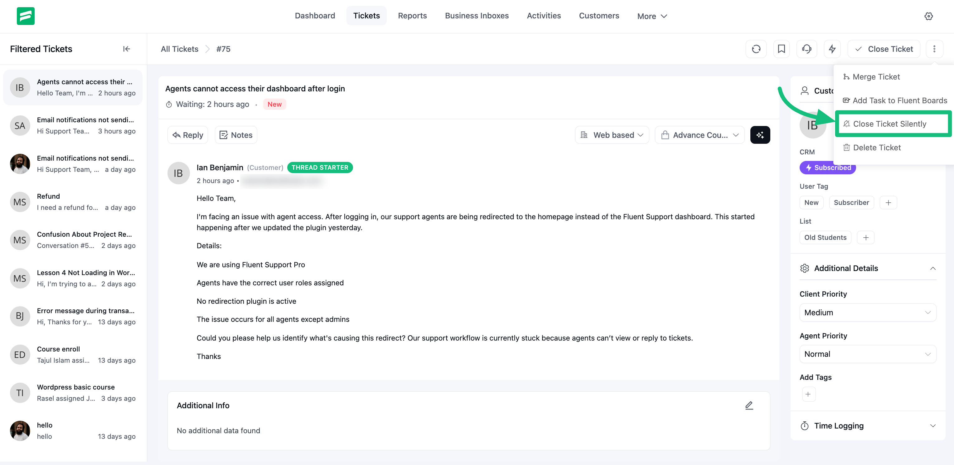Open the lightning bolt workflow actions
This screenshot has height=465, width=954.
(832, 49)
